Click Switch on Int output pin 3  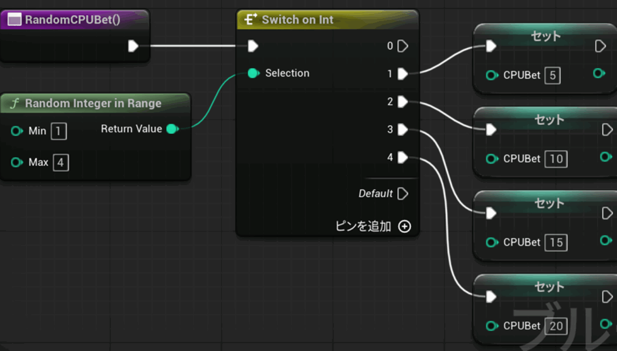click(402, 130)
